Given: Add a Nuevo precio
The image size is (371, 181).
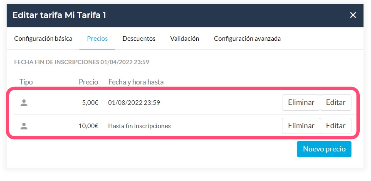Looking at the screenshot, I should point(324,149).
